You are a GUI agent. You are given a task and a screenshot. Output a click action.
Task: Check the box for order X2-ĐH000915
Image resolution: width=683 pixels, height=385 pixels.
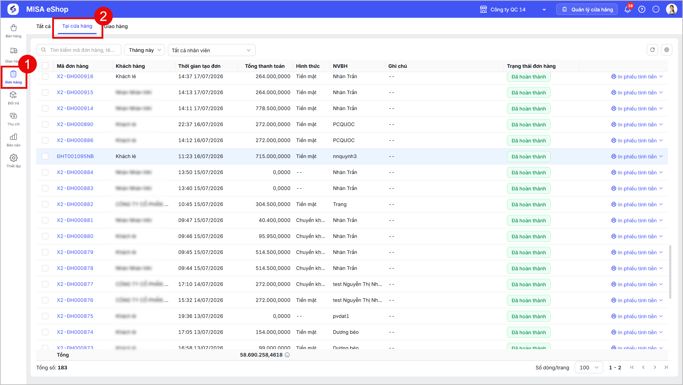click(45, 92)
